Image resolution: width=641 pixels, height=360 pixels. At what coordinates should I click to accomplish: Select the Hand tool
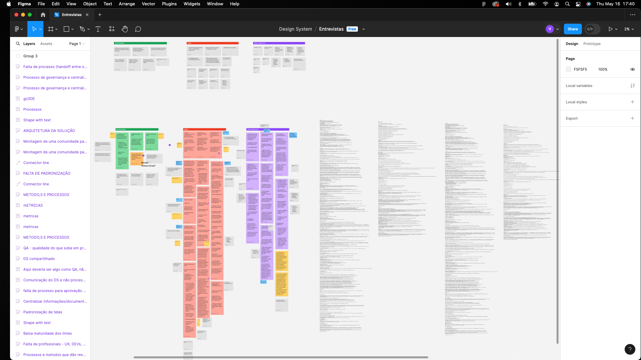(x=125, y=29)
